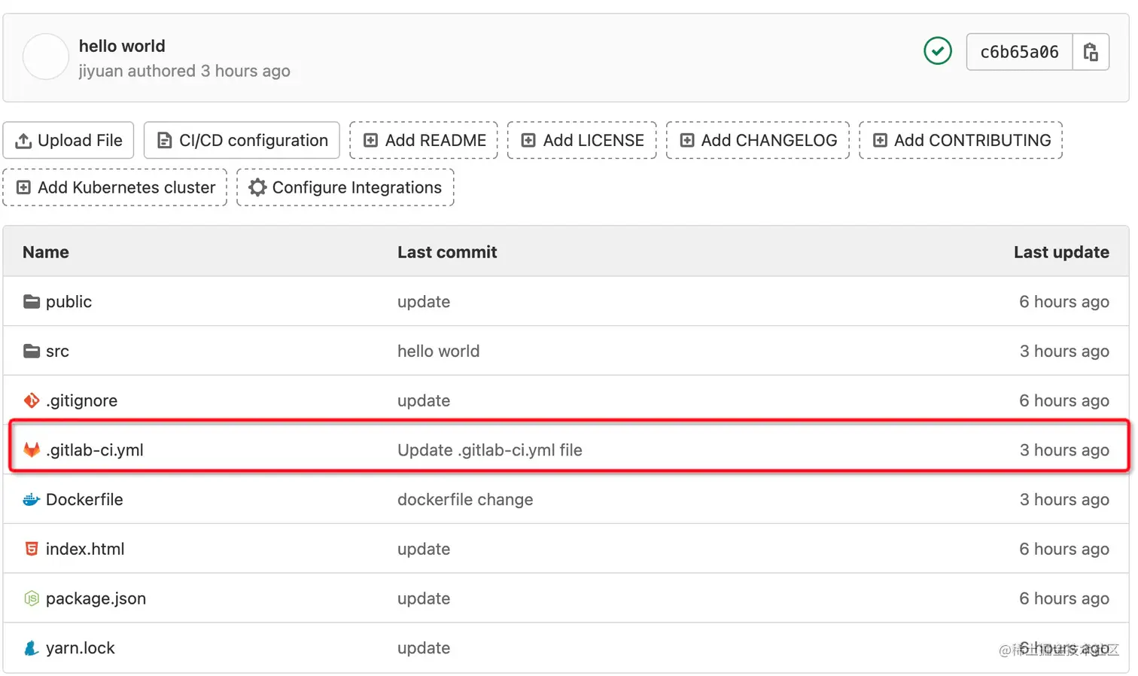Image resolution: width=1138 pixels, height=676 pixels.
Task: Choose Add LICENSE
Action: coord(582,141)
